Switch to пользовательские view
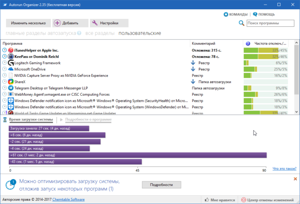This screenshot has height=204, width=300. pyautogui.click(x=140, y=33)
